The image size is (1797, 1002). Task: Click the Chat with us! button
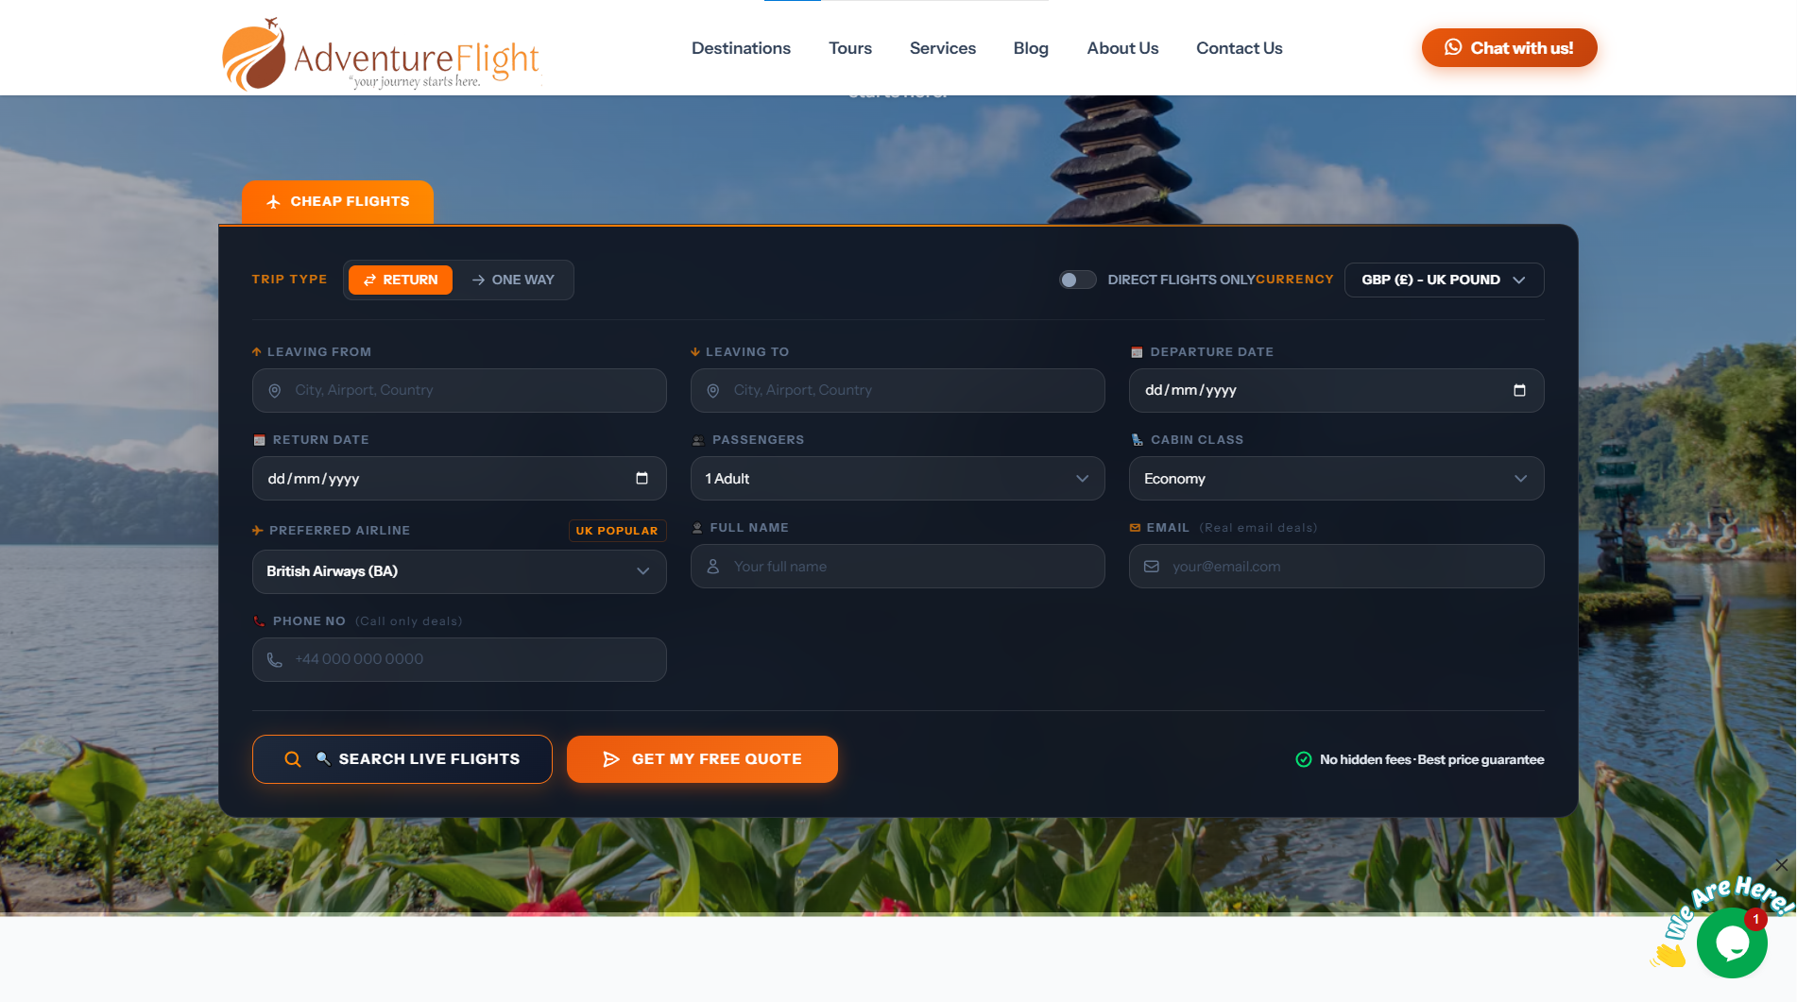[1509, 47]
